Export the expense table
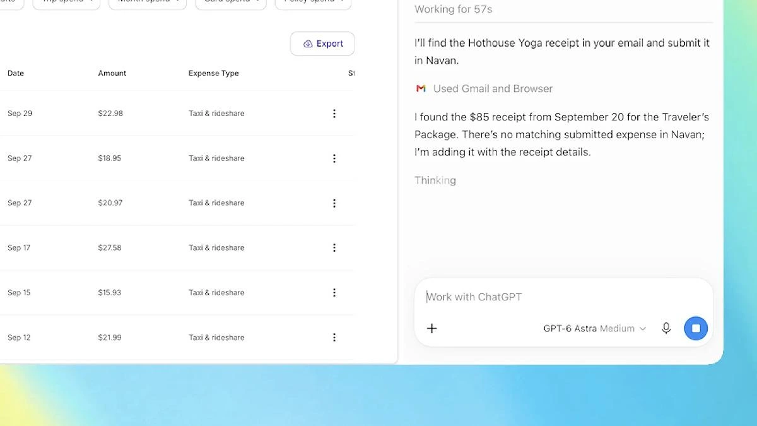 pos(322,44)
